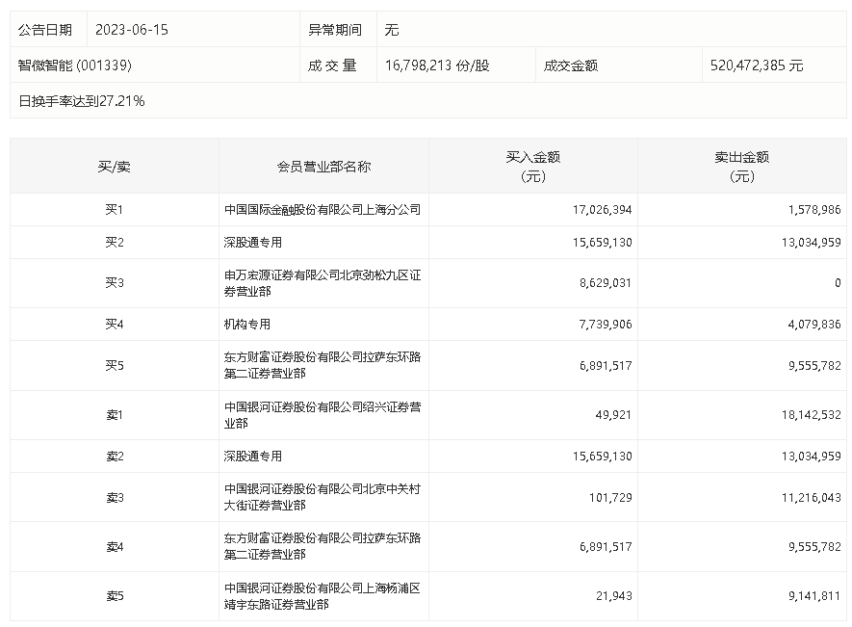Viewport: 852px width, 627px height.
Task: Select 申万宏源证券 北京劲松九区 branch name
Action: [x=323, y=283]
